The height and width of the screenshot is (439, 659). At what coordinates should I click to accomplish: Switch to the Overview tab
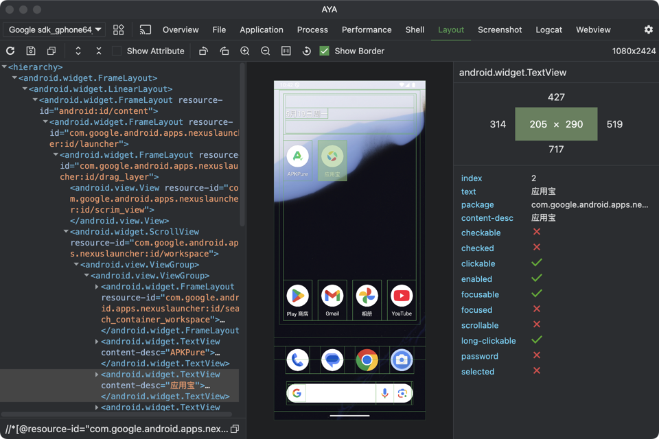(x=181, y=29)
